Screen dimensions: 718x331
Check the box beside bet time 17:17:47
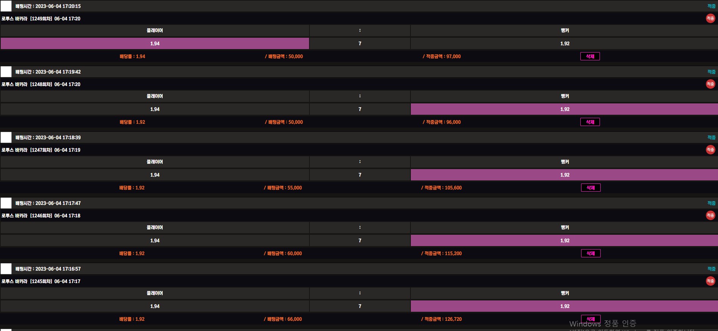point(6,203)
